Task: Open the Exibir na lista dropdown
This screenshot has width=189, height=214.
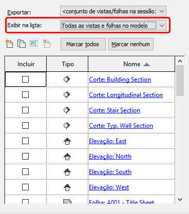Action: (113, 26)
